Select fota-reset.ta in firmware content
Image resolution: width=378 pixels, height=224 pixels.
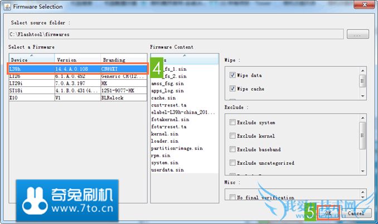169,126
